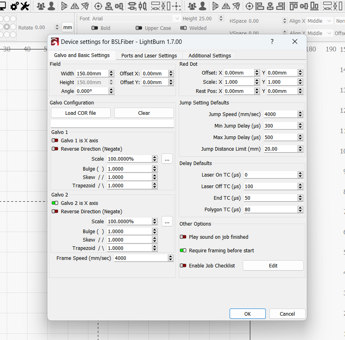Click the Field Width input field

click(x=92, y=73)
